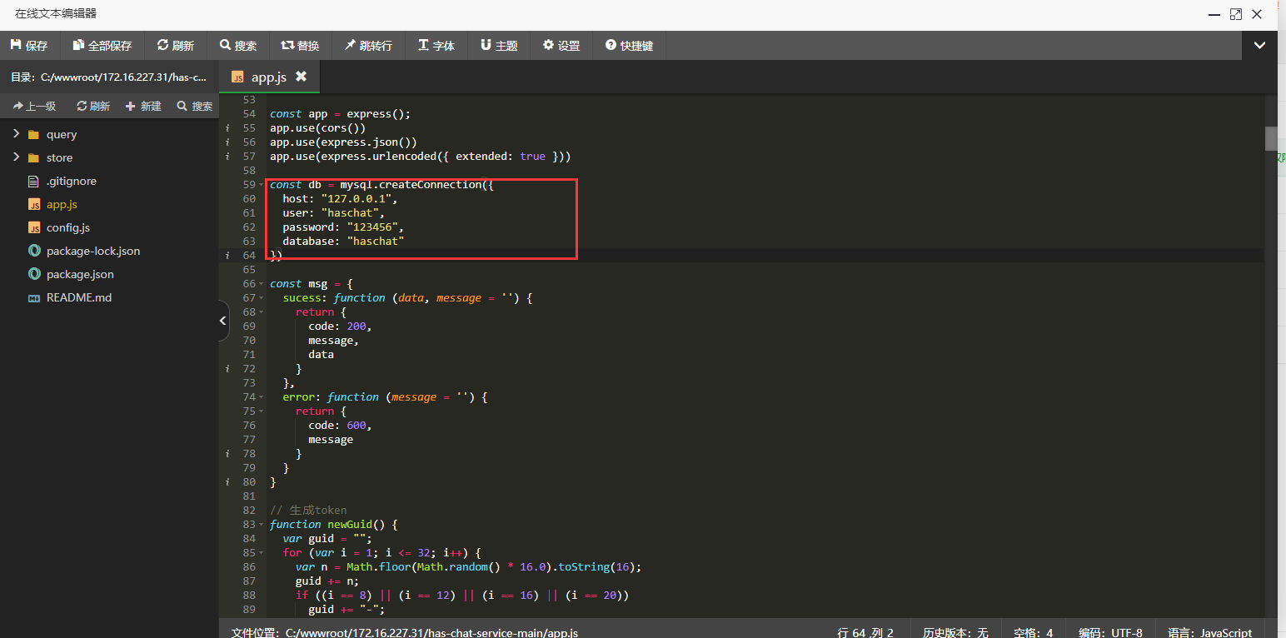Change the 语言: JavaScript language mode
1286x638 pixels.
tap(1210, 633)
